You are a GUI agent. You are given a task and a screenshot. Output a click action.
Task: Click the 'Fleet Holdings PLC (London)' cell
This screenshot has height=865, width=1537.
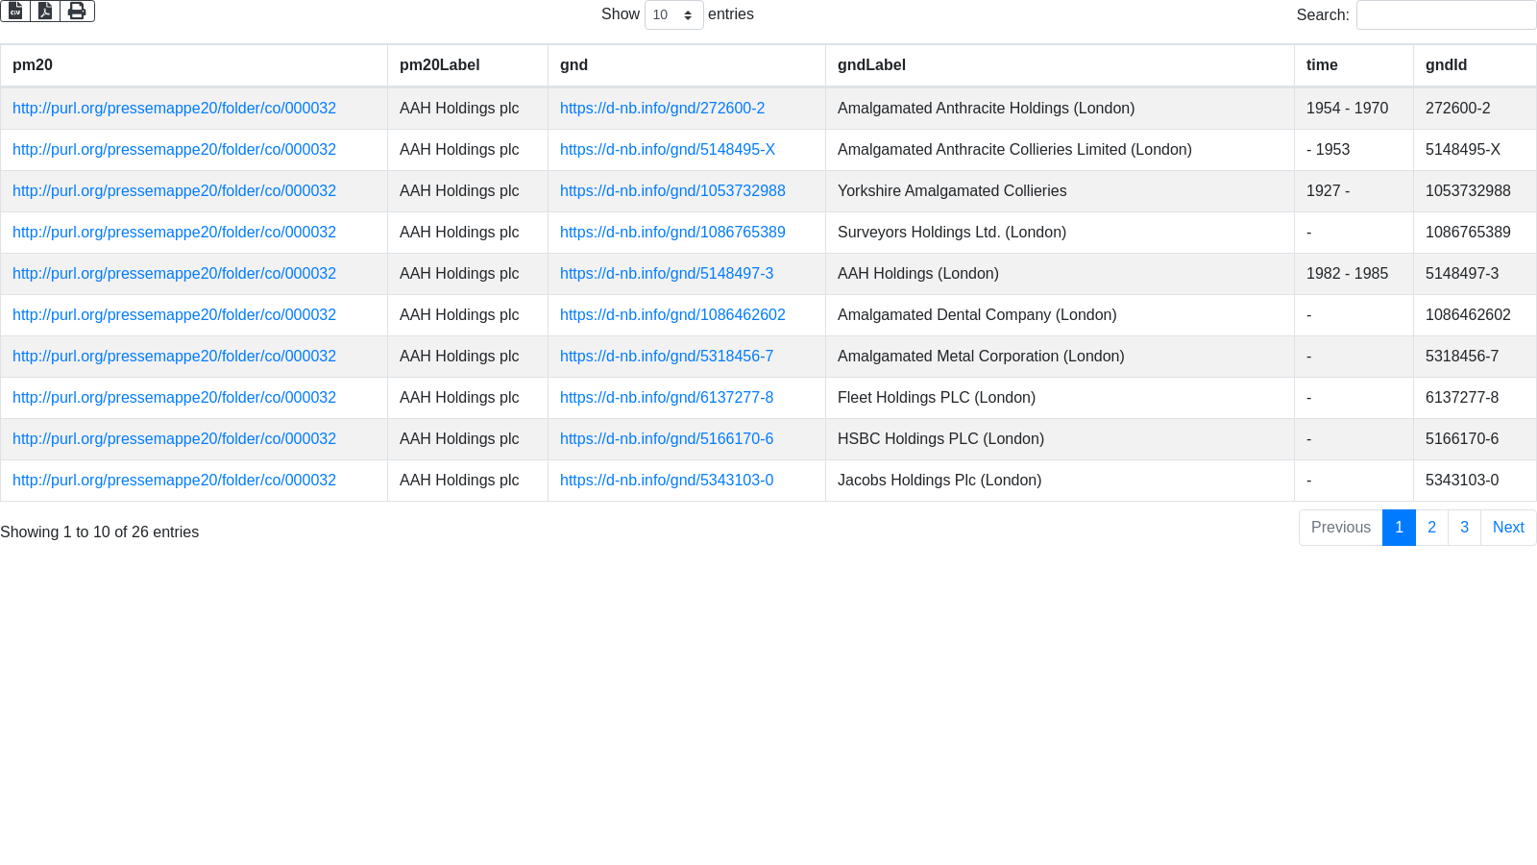pos(1060,398)
